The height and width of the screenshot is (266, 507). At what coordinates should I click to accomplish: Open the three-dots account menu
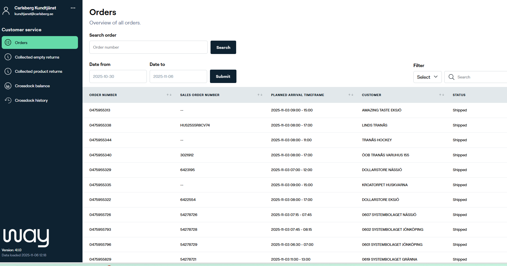point(73,8)
